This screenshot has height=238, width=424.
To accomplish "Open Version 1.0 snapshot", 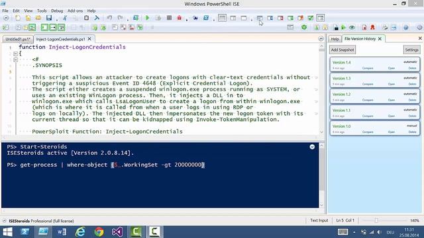I will [392, 132].
